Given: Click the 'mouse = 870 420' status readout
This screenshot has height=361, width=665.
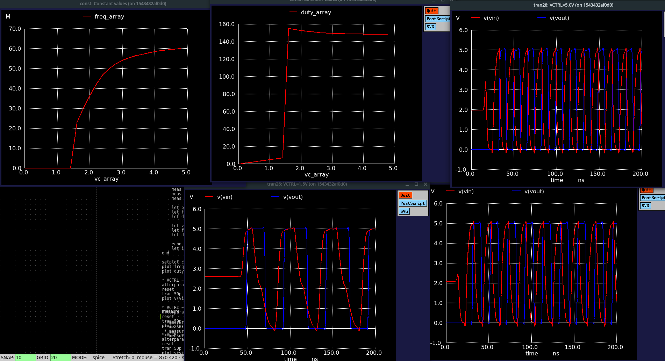Looking at the screenshot, I should (x=157, y=358).
